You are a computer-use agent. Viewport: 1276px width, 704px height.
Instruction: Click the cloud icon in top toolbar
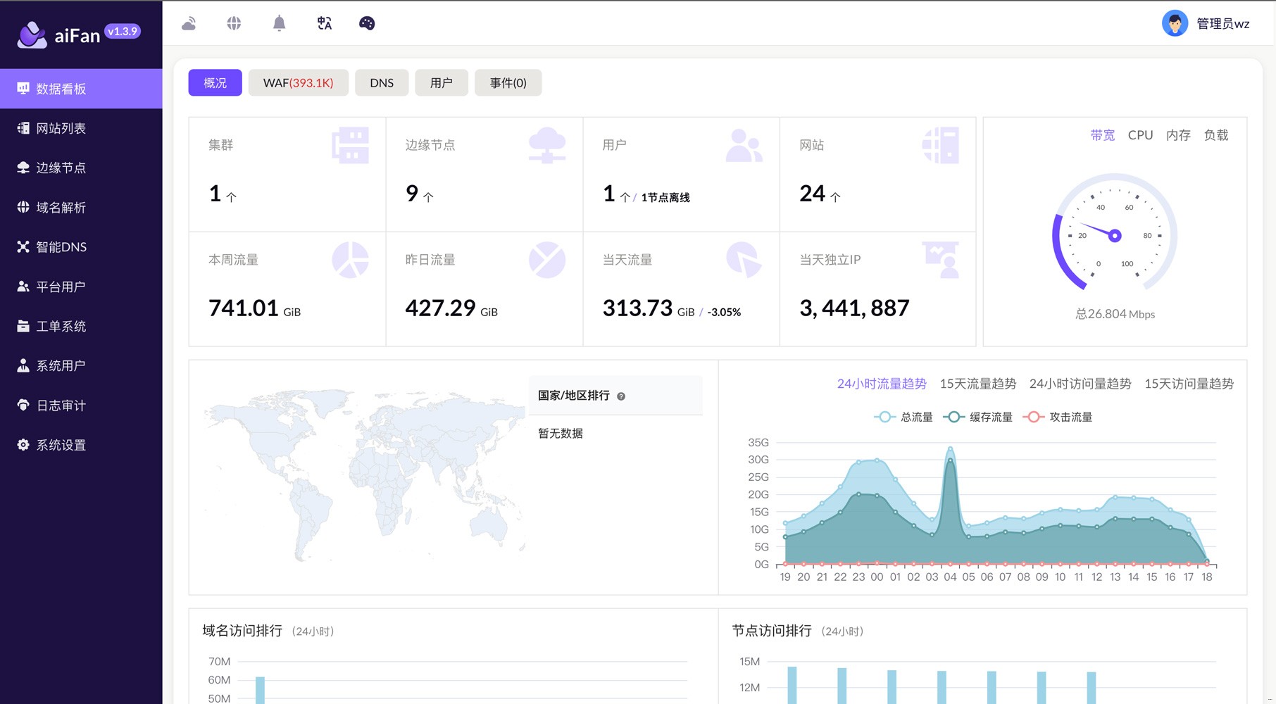pyautogui.click(x=189, y=23)
